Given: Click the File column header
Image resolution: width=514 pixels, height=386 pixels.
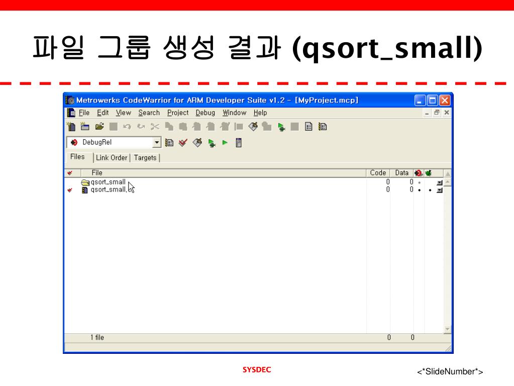Looking at the screenshot, I should pos(223,173).
